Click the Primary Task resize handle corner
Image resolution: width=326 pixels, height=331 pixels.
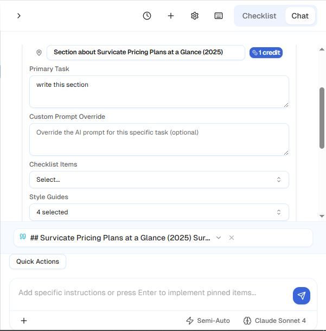[x=286, y=105]
